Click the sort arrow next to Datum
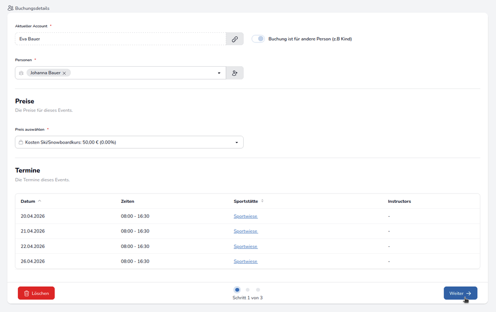Screen dimensions: 496x312 click(39, 201)
